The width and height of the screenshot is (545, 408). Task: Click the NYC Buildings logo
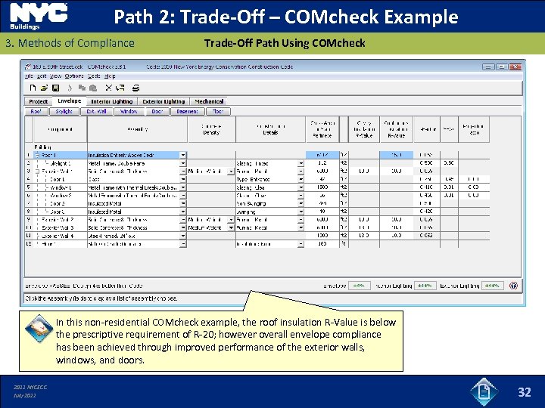pos(39,17)
